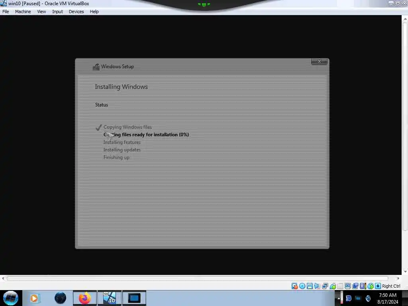
Task: Click the Windows Setup title icon
Action: 96,67
